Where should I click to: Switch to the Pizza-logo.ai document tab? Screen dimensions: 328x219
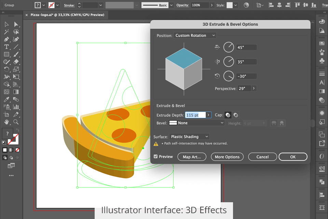pos(67,15)
